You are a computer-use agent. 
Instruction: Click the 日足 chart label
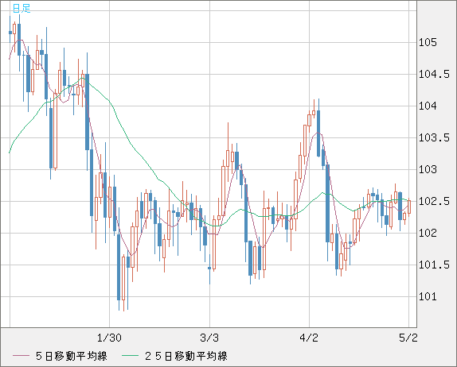click(x=21, y=8)
